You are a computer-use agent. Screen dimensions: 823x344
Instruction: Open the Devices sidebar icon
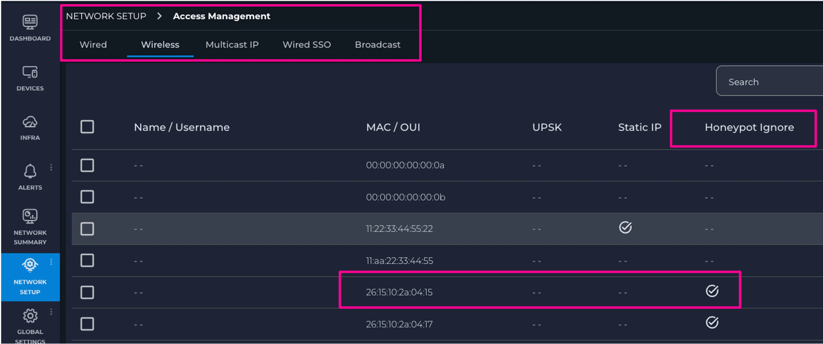30,72
